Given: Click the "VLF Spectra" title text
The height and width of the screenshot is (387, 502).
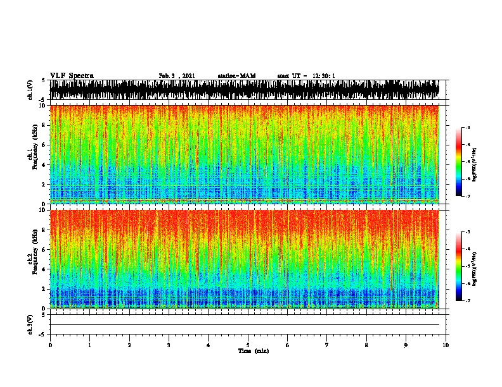Looking at the screenshot, I should [72, 76].
